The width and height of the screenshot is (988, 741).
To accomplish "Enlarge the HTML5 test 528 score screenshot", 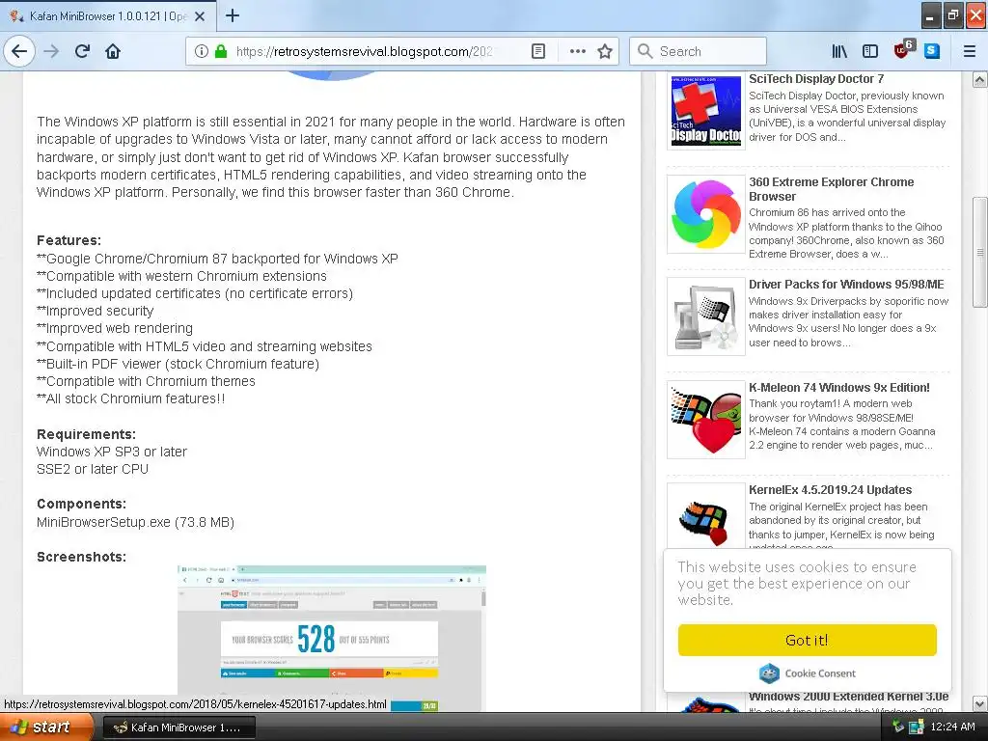I will pos(332,638).
